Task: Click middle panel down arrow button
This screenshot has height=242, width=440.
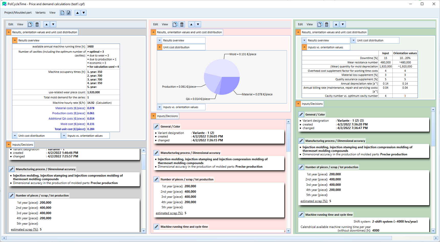Action: [198, 25]
